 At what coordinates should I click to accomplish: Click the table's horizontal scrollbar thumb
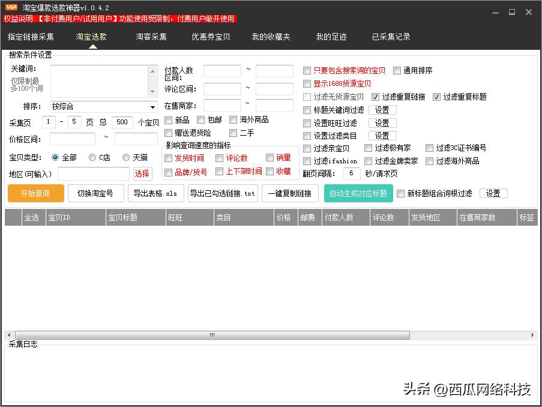point(210,336)
